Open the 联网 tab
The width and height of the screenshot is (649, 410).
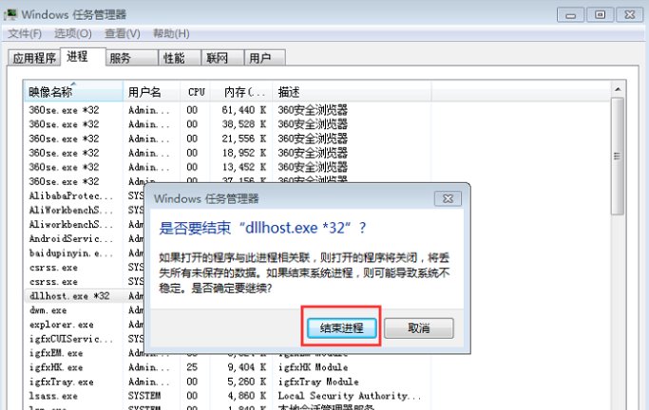pyautogui.click(x=222, y=58)
